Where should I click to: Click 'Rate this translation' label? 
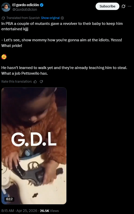pyautogui.click(x=17, y=82)
